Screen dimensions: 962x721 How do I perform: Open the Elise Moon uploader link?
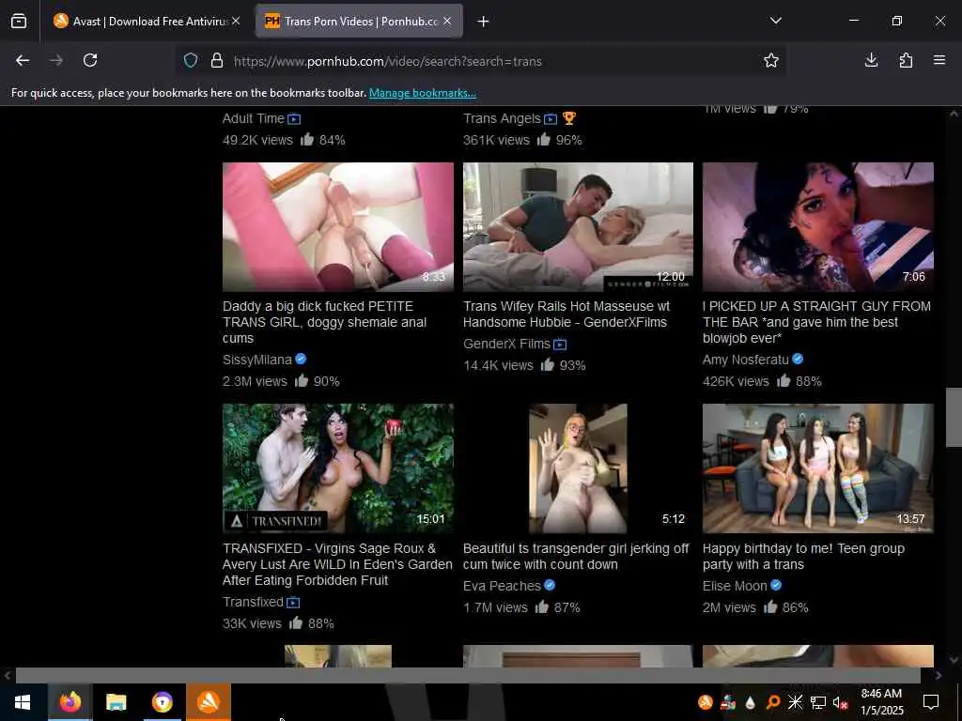(x=735, y=586)
